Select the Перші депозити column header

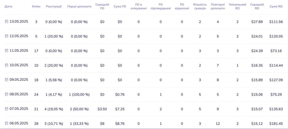click(79, 6)
